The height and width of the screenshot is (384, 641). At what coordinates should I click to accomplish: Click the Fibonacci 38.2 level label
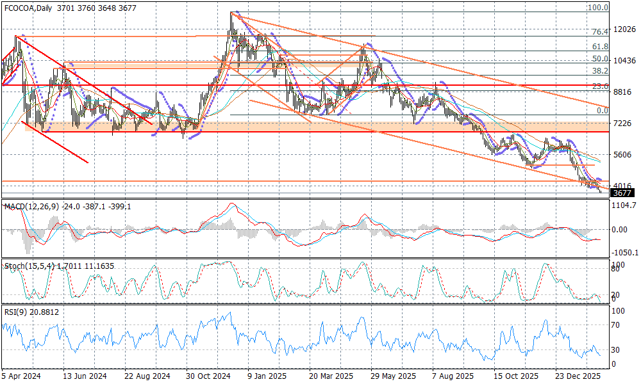pos(599,71)
